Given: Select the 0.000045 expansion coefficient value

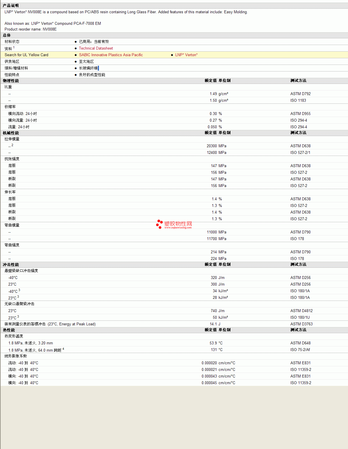Looking at the screenshot, I should point(209,383).
